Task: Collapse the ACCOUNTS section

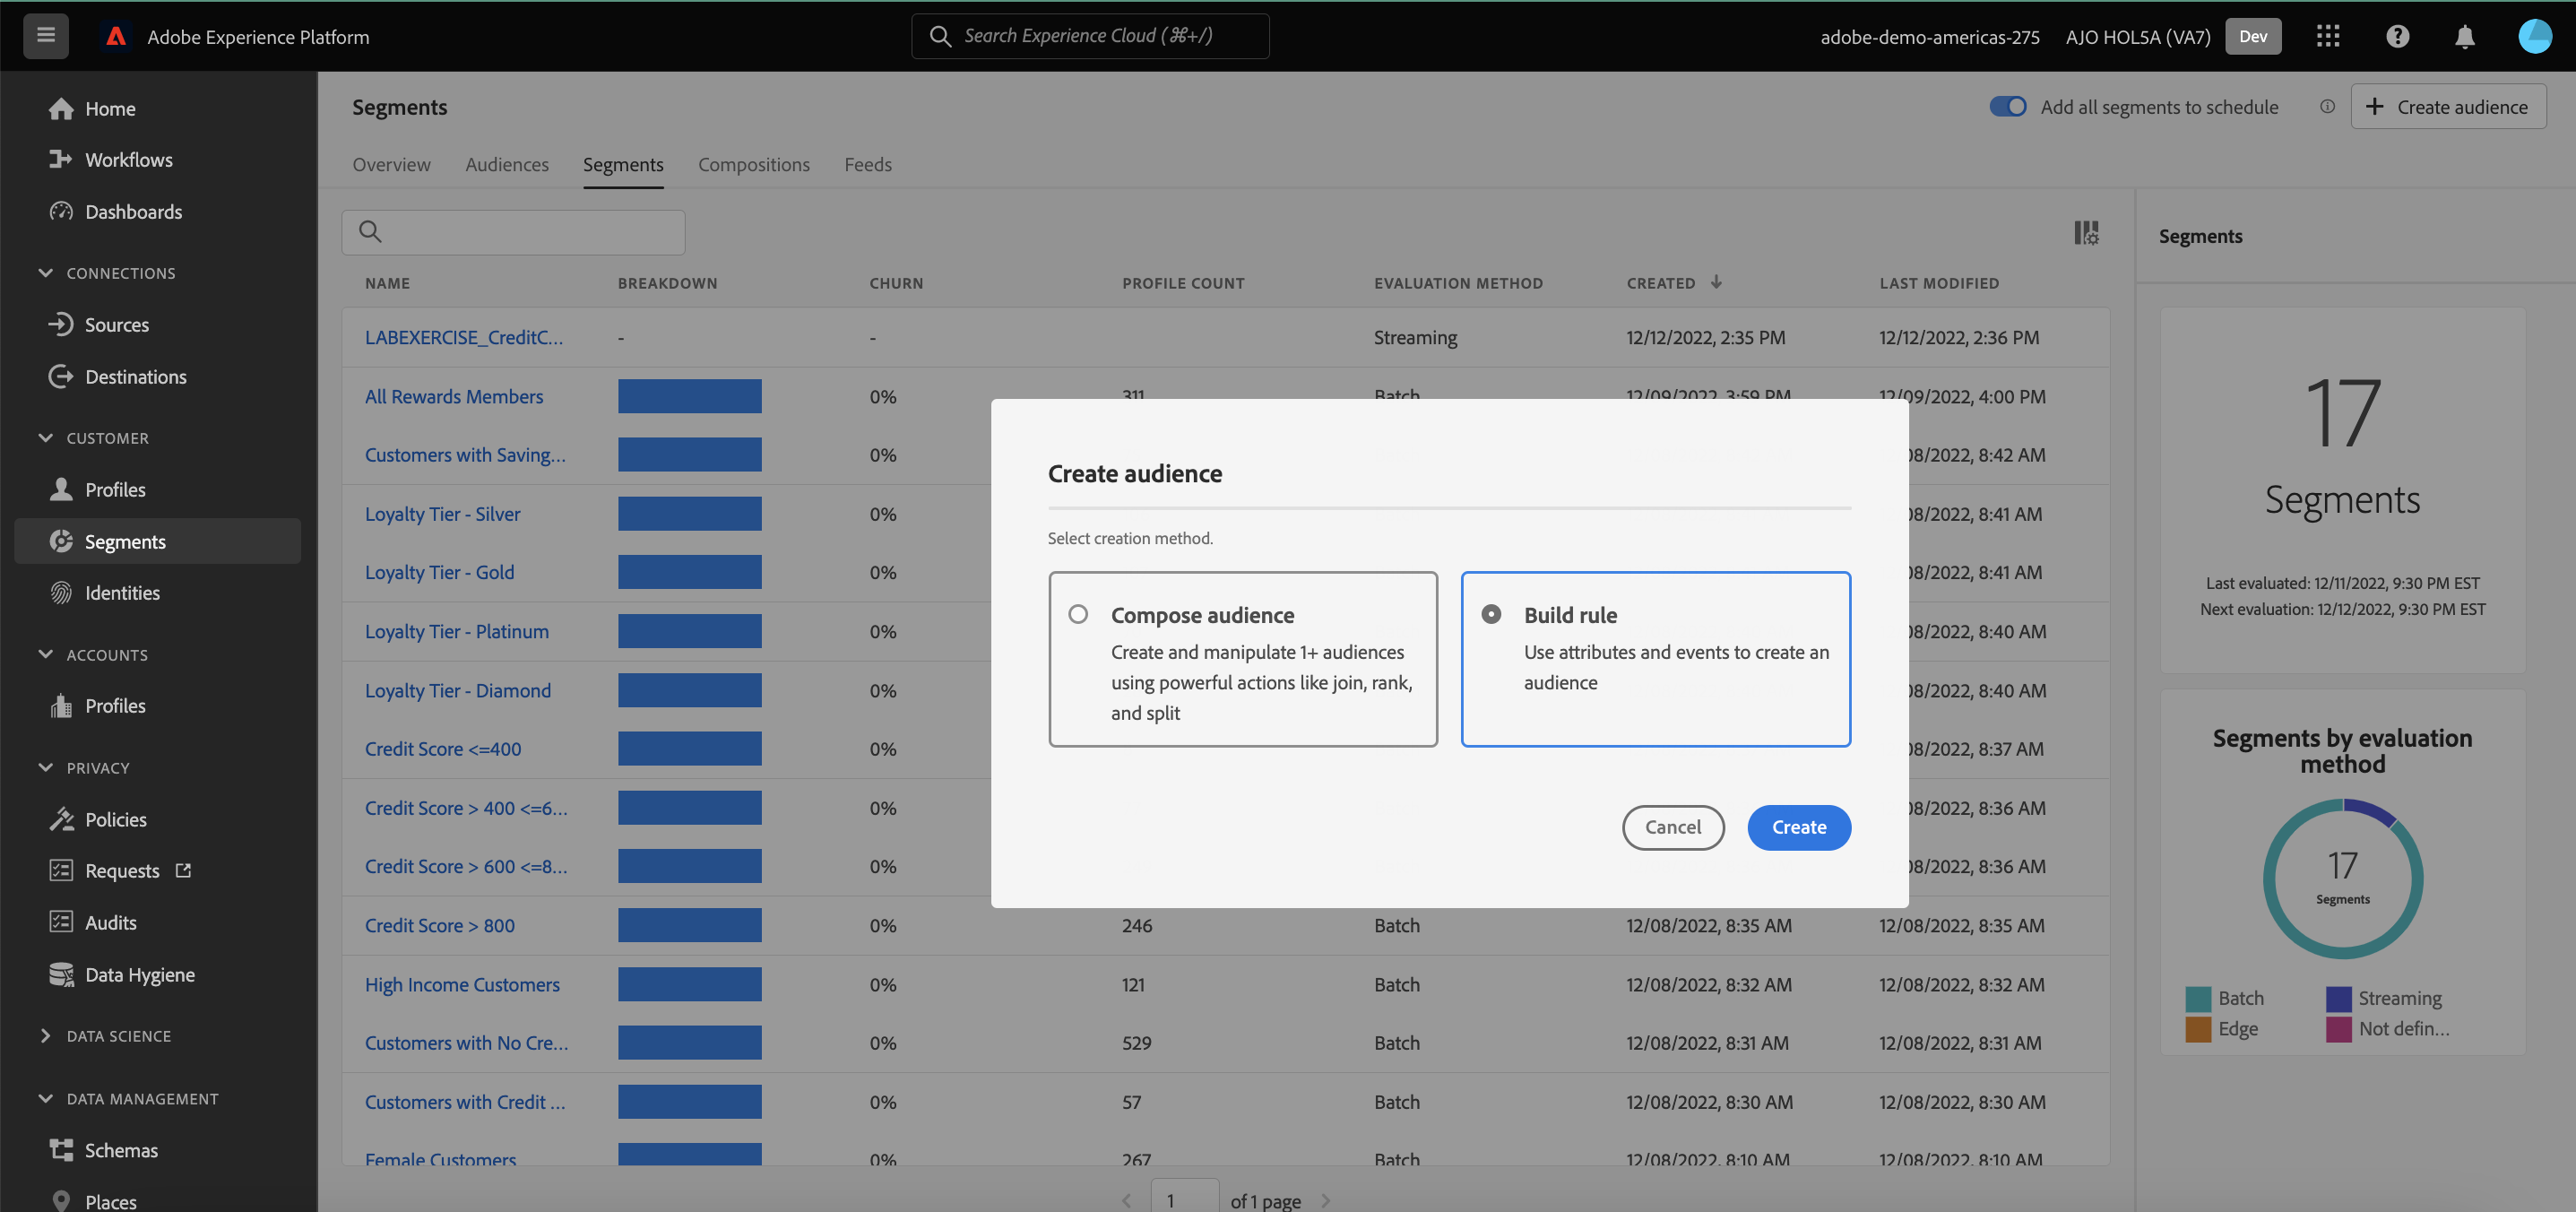Action: [x=45, y=654]
